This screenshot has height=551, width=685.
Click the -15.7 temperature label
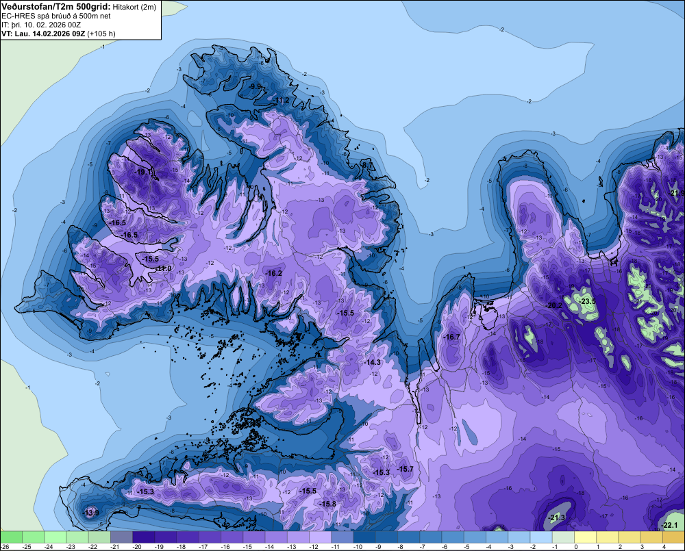click(405, 469)
